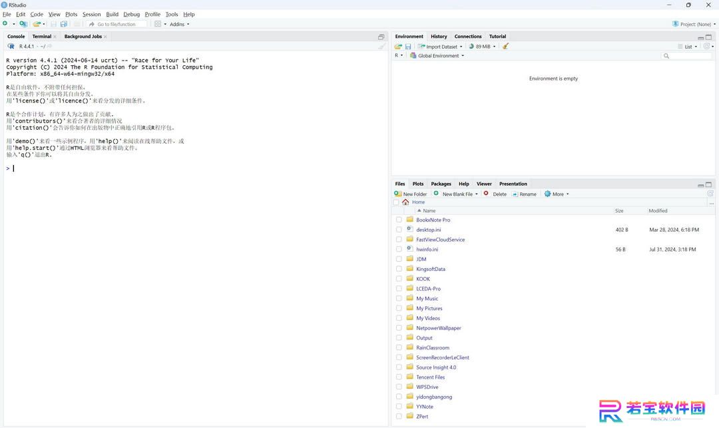Screen dimensions: 719x428
Task: Load workspace via Environment open icon
Action: 398,47
